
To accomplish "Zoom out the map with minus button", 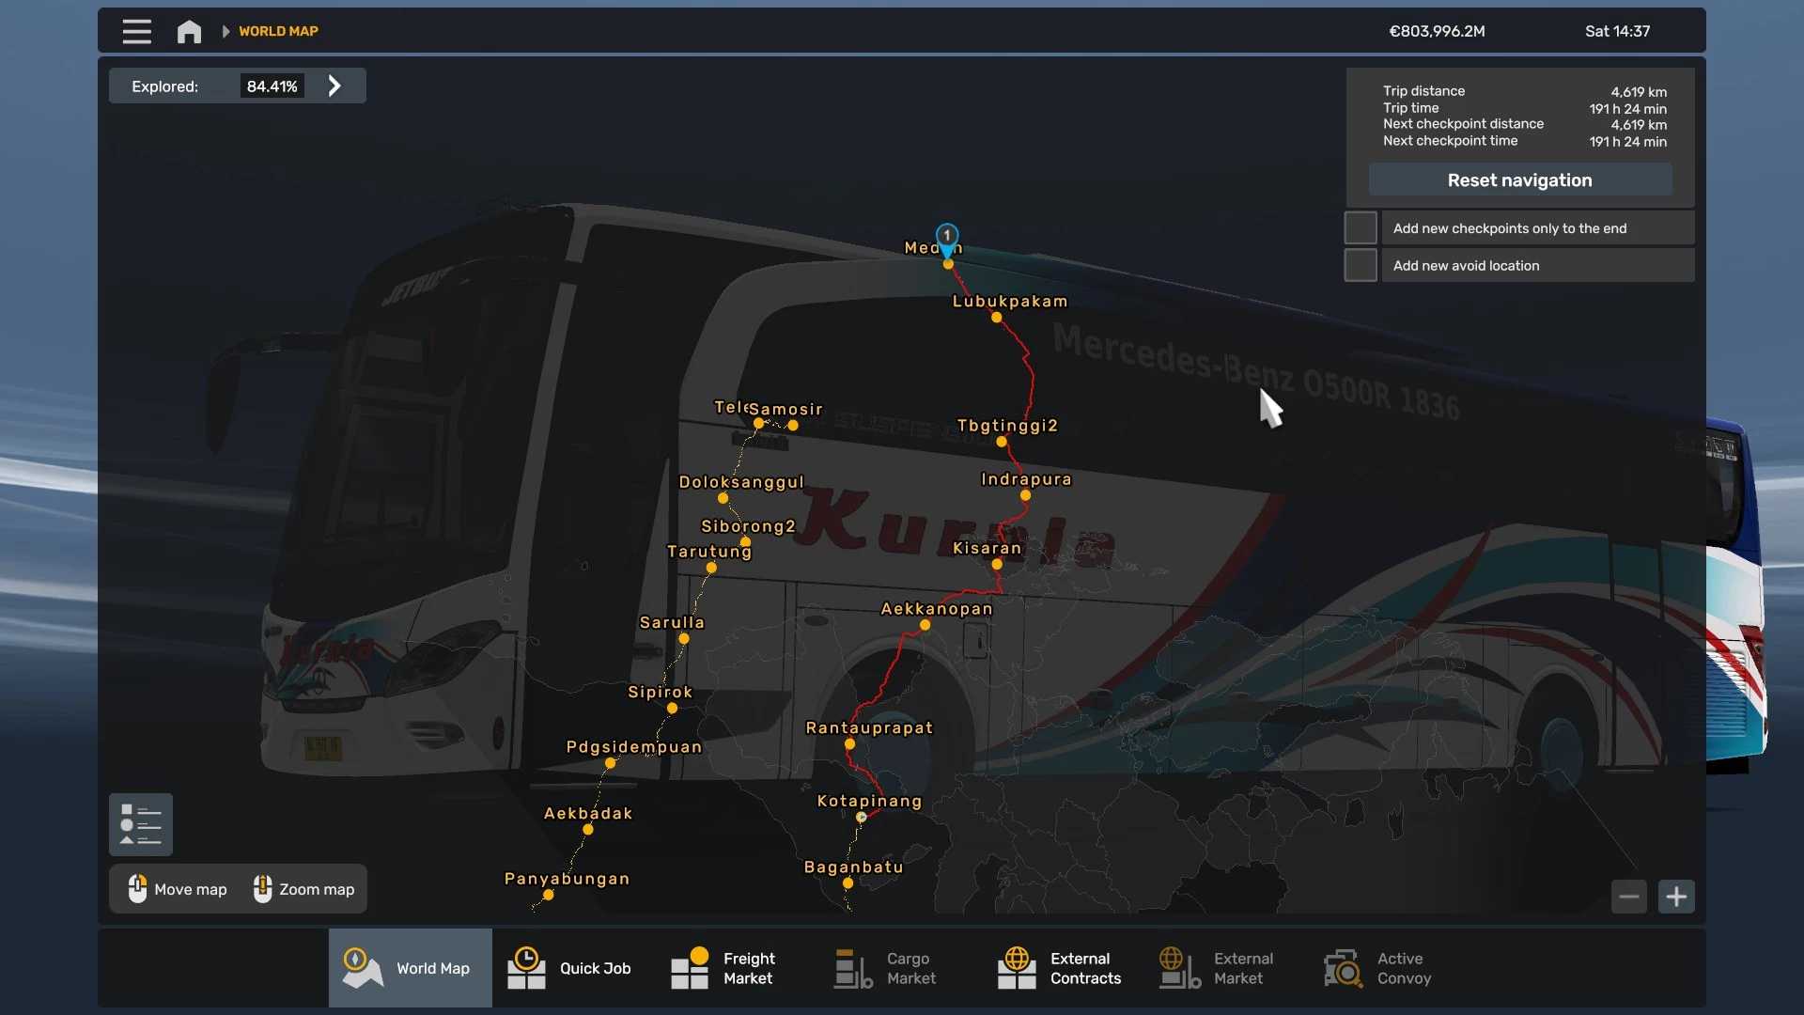I will 1628,897.
